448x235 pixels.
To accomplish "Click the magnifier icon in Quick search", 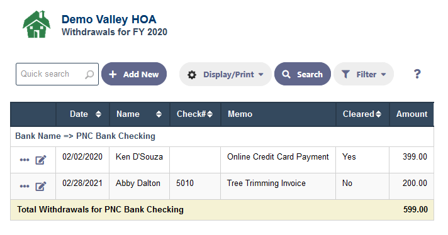I will (x=89, y=74).
